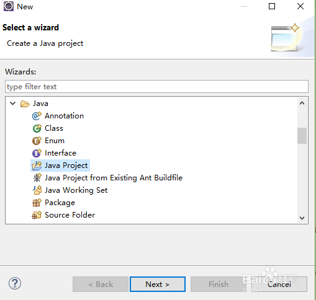Click the Source Folder icon
The width and height of the screenshot is (316, 300).
point(37,215)
